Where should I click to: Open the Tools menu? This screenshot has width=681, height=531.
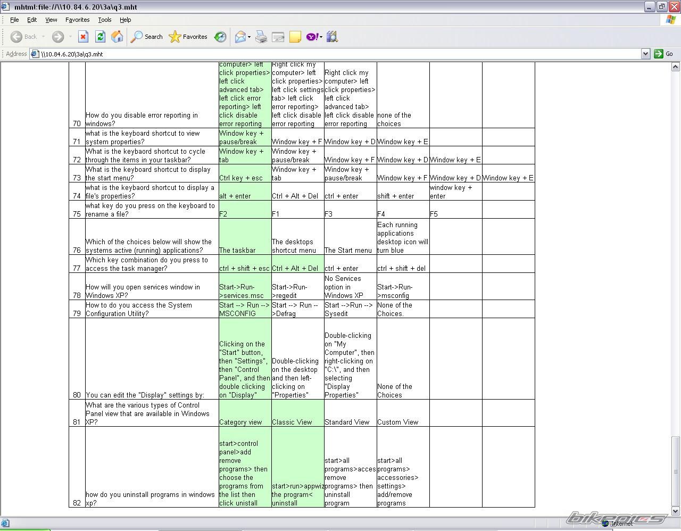pos(105,20)
